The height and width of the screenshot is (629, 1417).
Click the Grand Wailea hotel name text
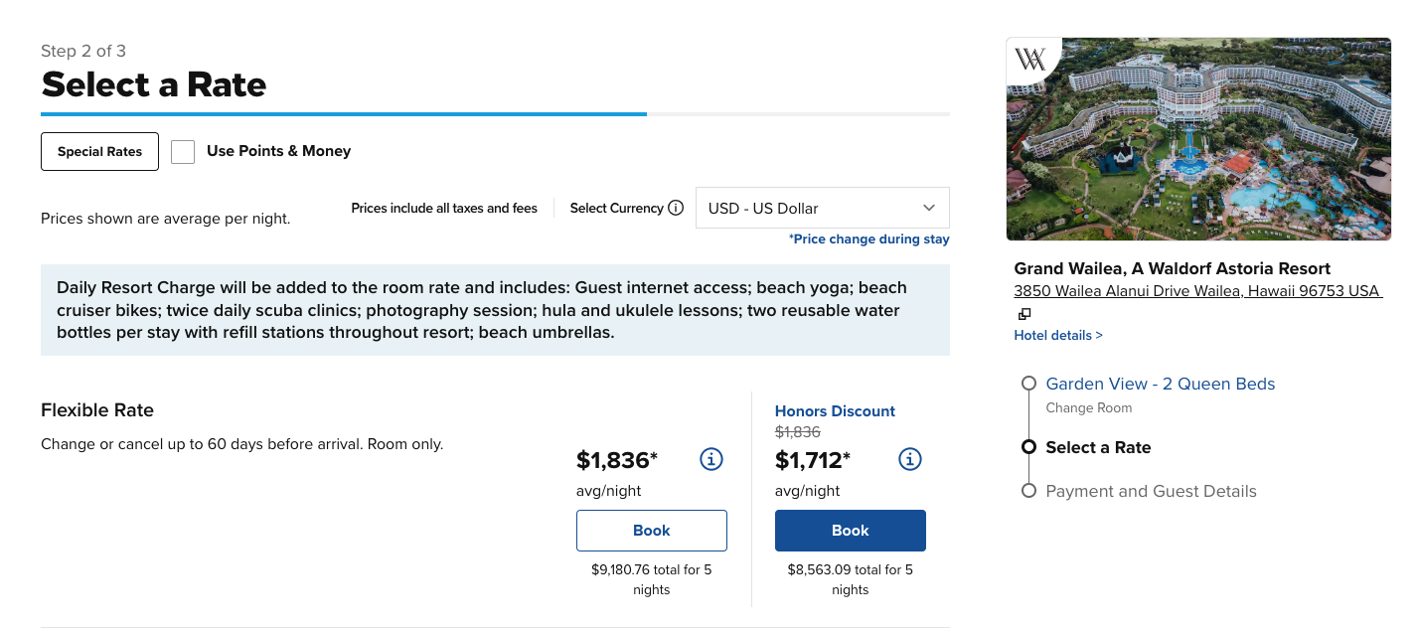[1173, 268]
